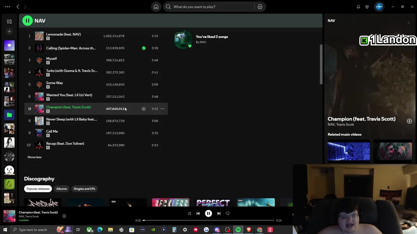417x234 pixels.
Task: Open Microsoft Edge from the taskbar
Action: coord(100,230)
